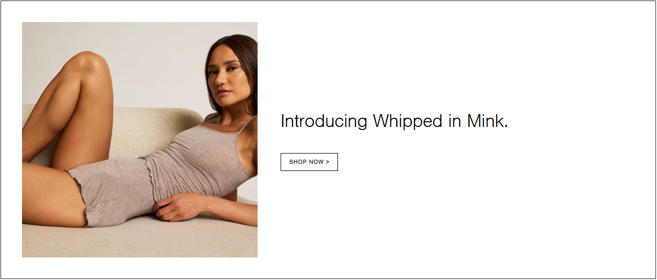
Task: Open the promotional model photo
Action: [x=140, y=140]
